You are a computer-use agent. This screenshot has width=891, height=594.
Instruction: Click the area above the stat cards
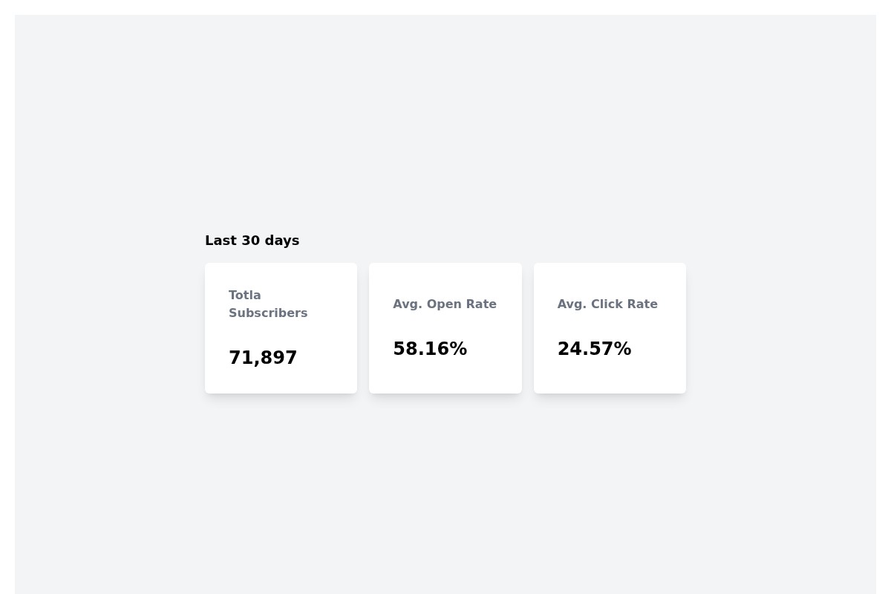[446, 148]
